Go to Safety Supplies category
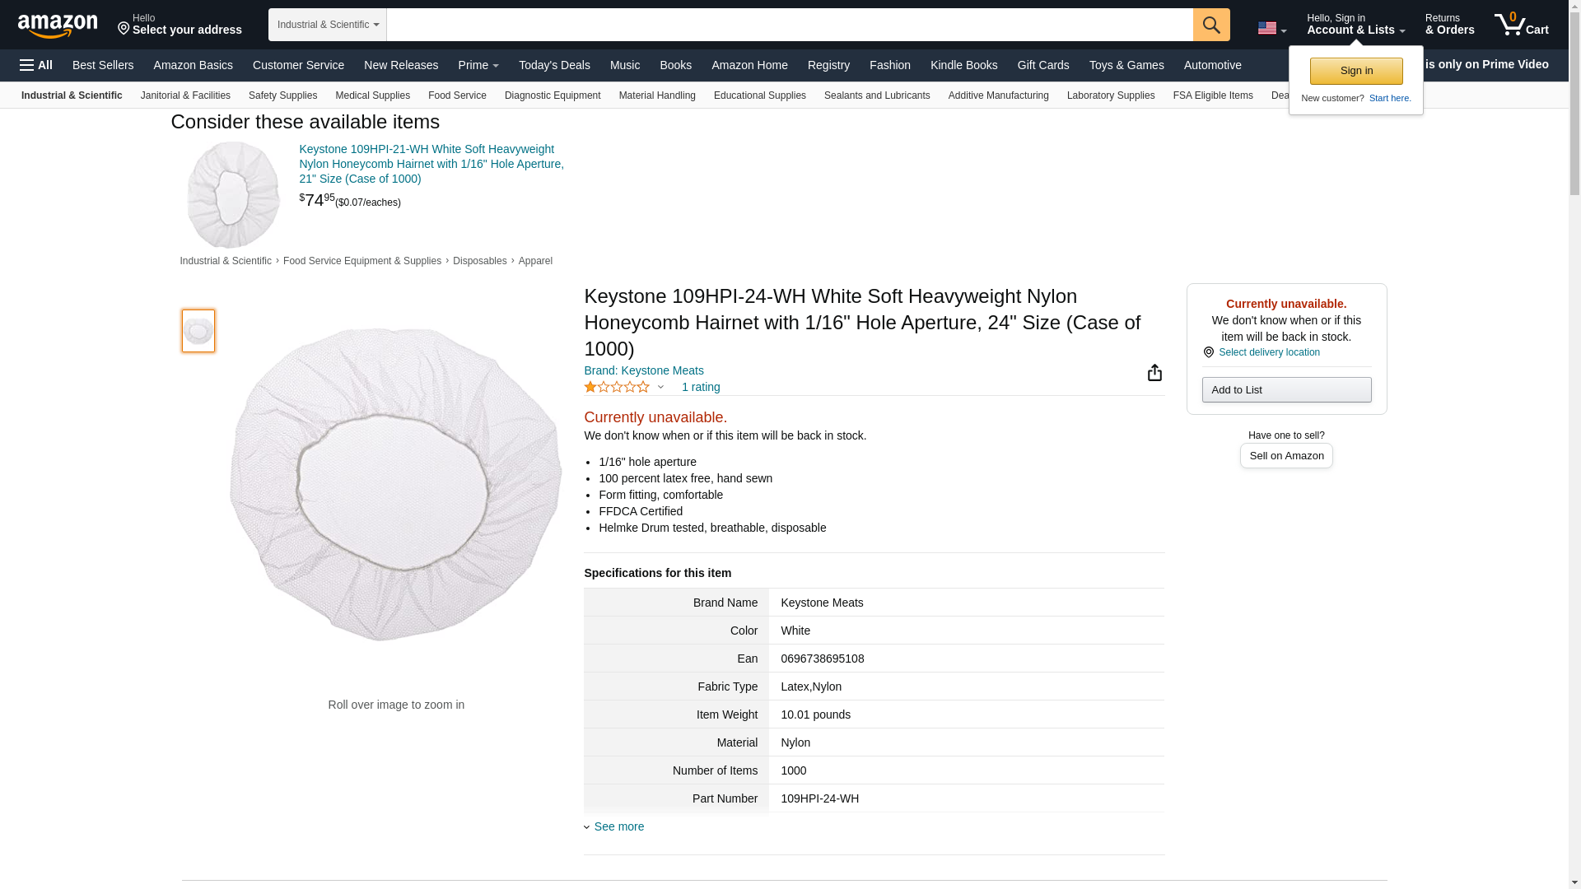Screen dimensions: 1581x889 [282, 95]
